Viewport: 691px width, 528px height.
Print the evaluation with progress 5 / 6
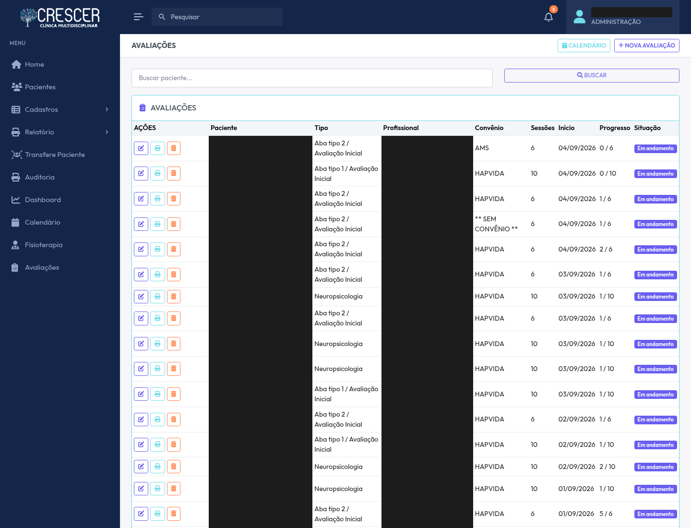157,514
